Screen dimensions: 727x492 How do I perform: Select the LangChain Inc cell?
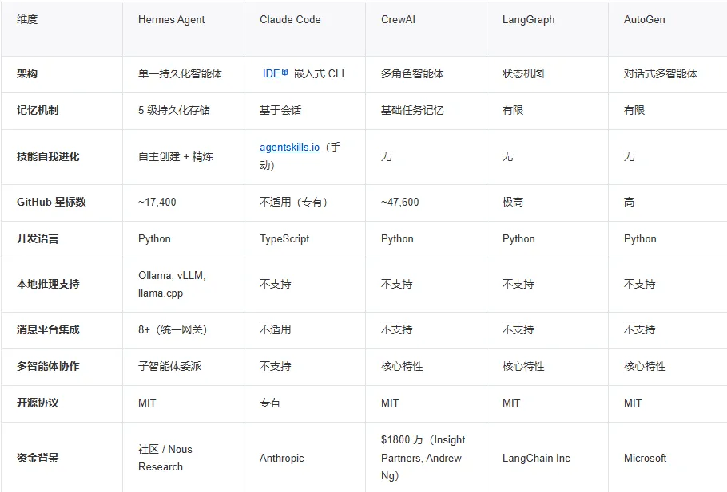tap(536, 459)
